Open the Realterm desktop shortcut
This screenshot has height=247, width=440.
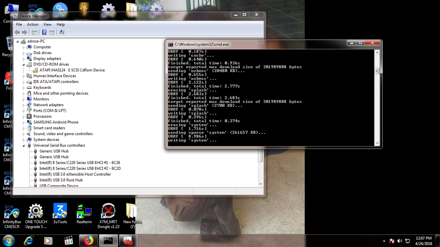[84, 211]
